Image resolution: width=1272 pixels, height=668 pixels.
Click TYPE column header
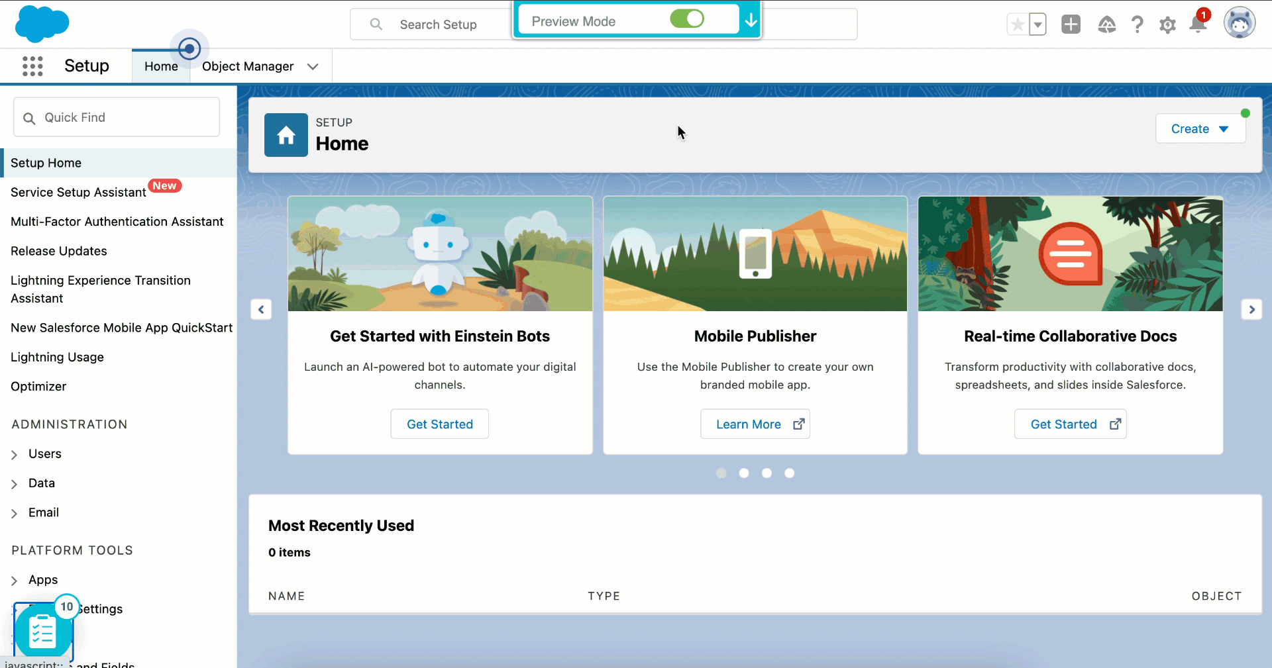[x=604, y=596]
